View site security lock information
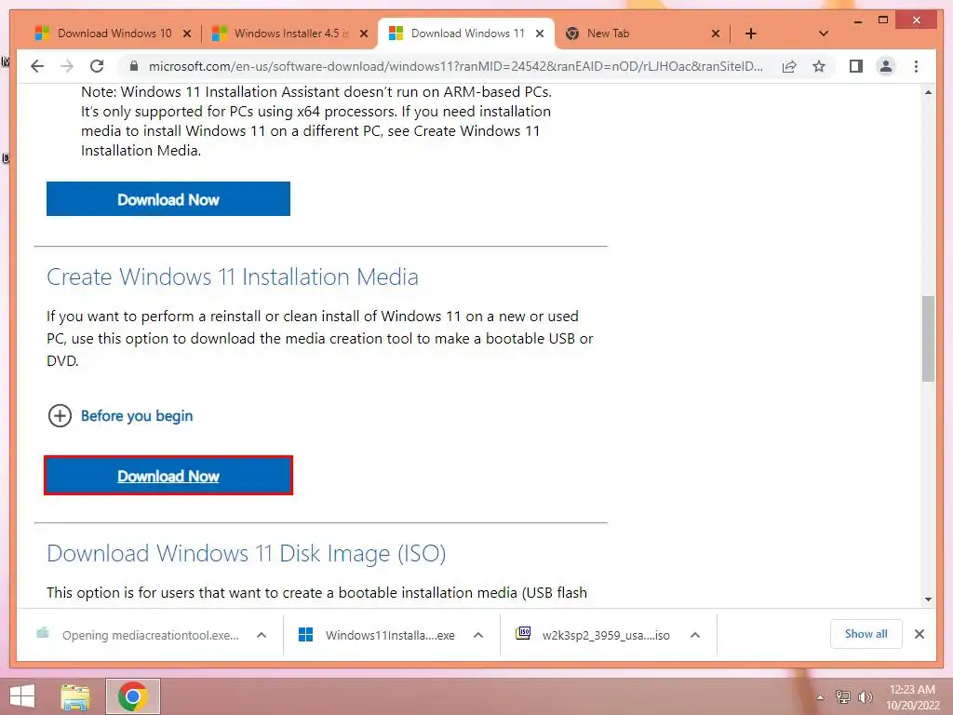Image resolution: width=953 pixels, height=715 pixels. (134, 66)
